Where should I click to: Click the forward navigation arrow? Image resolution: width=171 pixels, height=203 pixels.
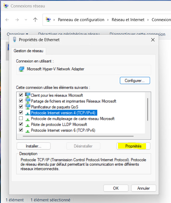tap(17, 20)
